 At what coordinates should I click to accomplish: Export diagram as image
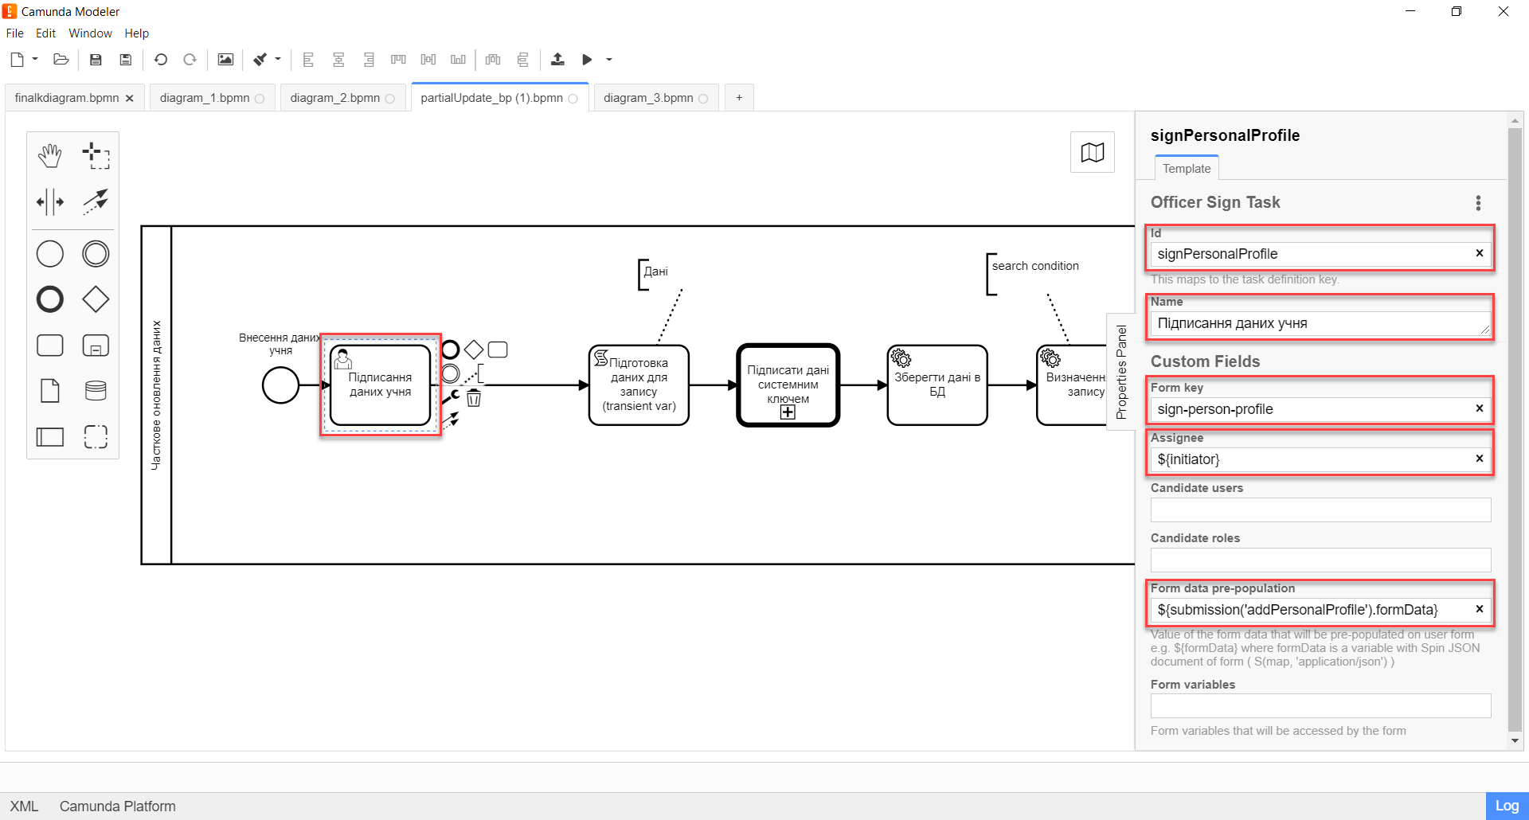click(x=225, y=60)
